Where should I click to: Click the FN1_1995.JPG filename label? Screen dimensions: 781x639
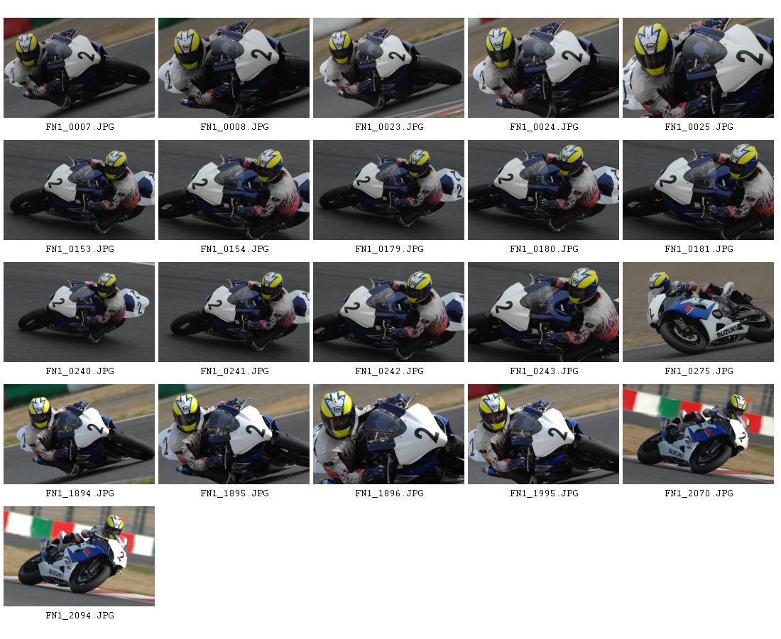(544, 493)
